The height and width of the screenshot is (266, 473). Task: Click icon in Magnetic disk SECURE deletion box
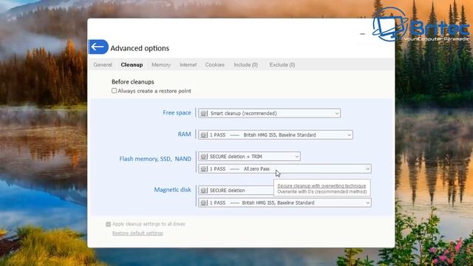click(x=204, y=191)
